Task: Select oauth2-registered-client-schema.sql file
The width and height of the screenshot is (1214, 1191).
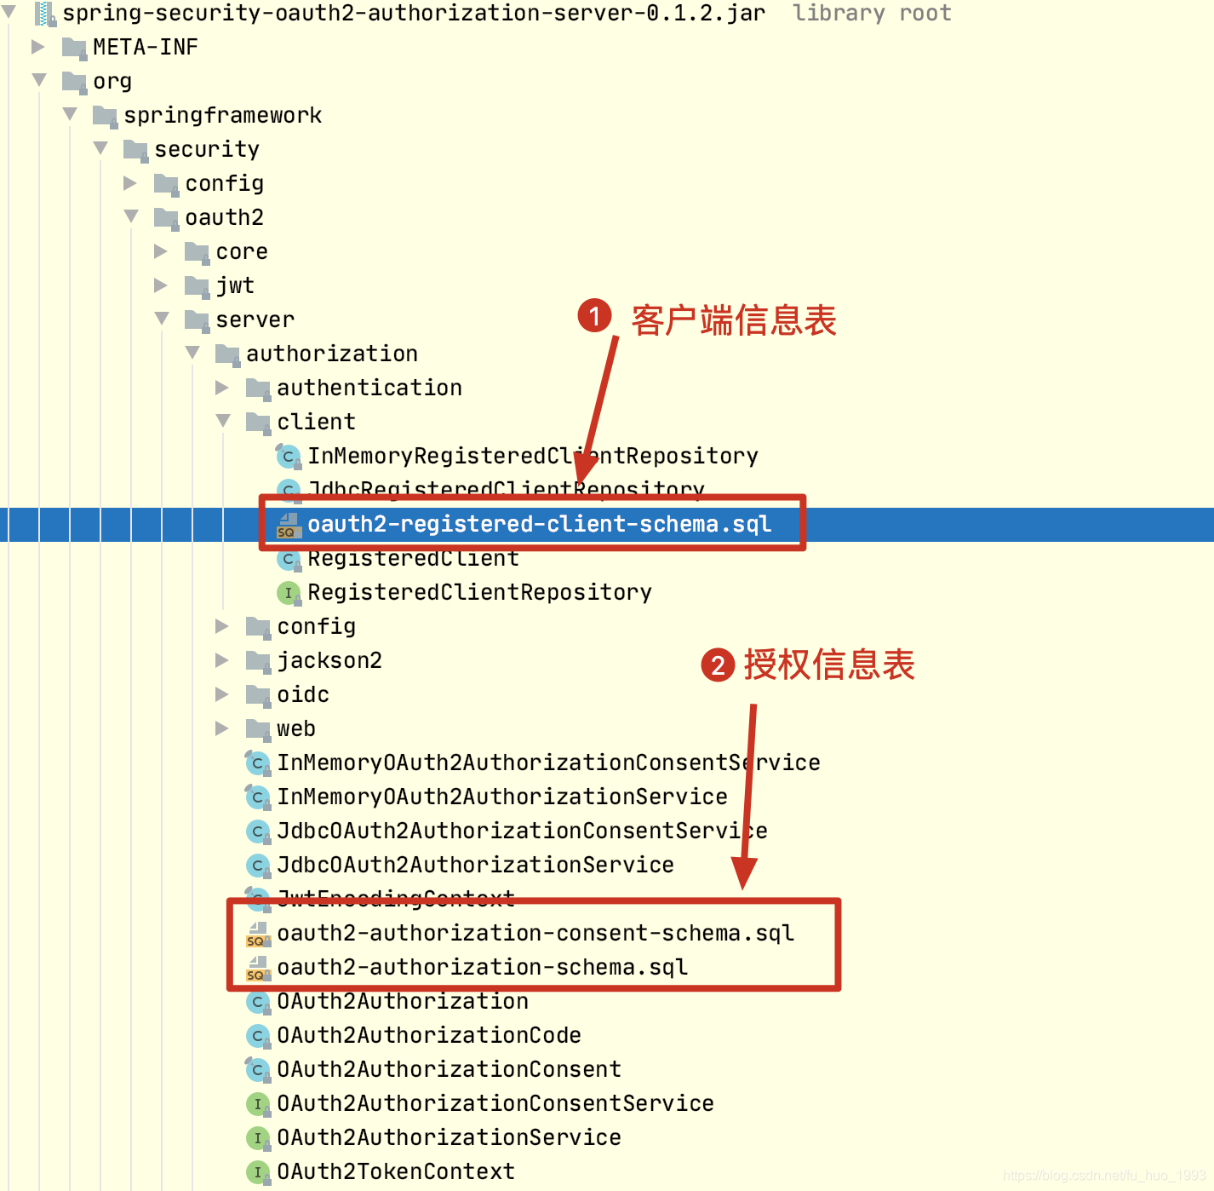Action: pos(539,524)
